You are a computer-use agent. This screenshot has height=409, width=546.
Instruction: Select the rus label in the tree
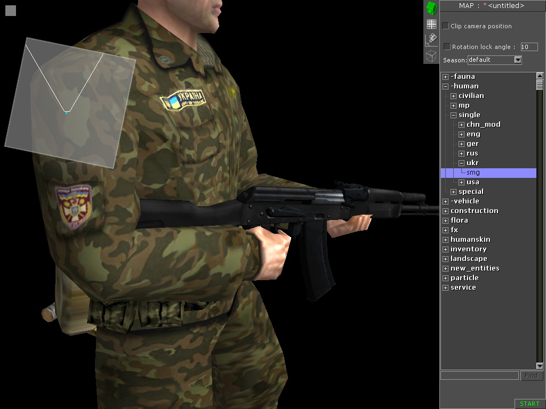point(472,153)
